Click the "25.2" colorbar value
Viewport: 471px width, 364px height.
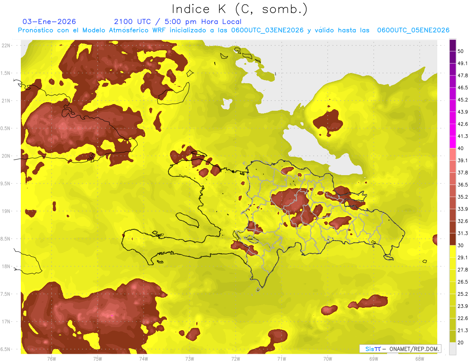[x=463, y=294]
